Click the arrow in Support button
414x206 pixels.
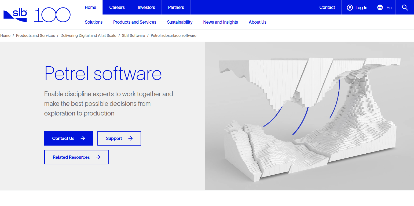click(130, 138)
